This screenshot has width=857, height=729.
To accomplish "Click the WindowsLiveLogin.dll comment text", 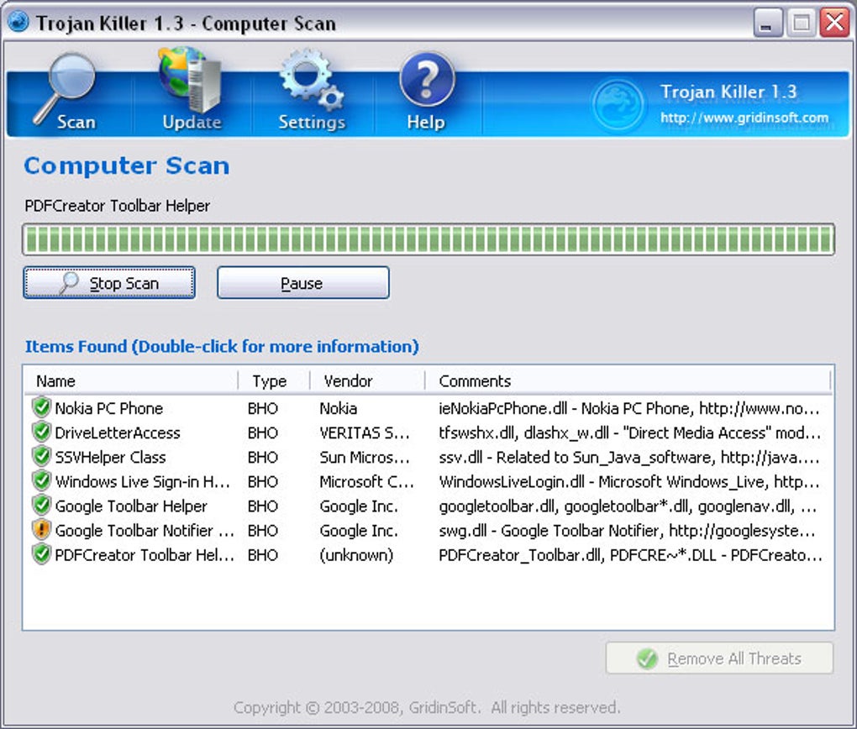I will click(x=629, y=481).
